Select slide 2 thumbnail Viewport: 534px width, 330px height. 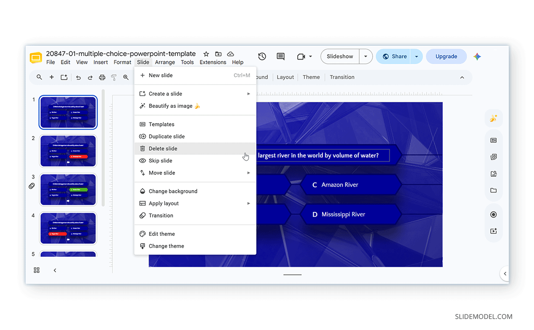pyautogui.click(x=68, y=151)
